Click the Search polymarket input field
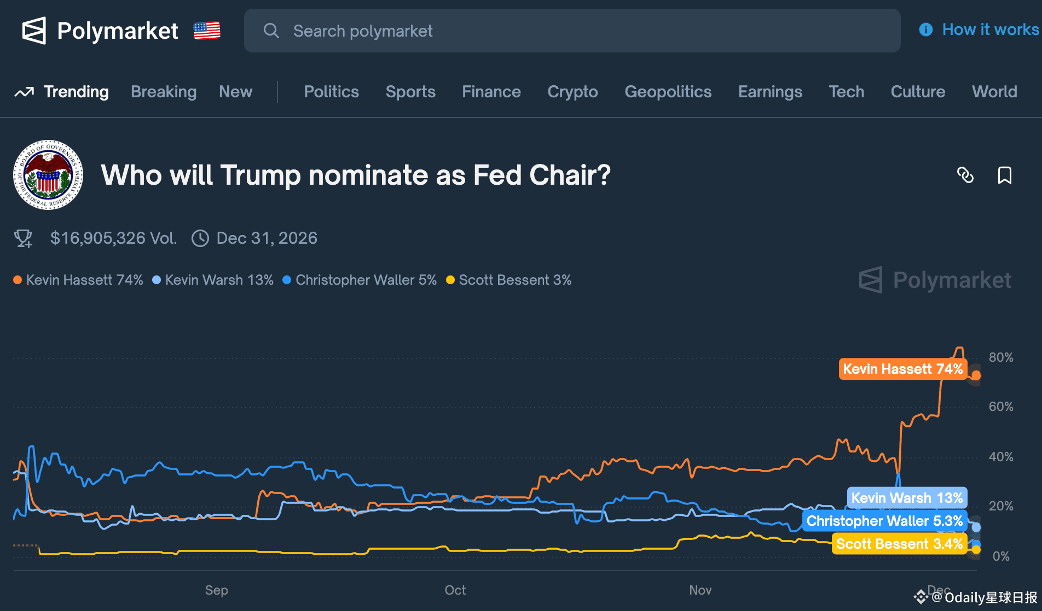The width and height of the screenshot is (1042, 611). click(x=572, y=31)
